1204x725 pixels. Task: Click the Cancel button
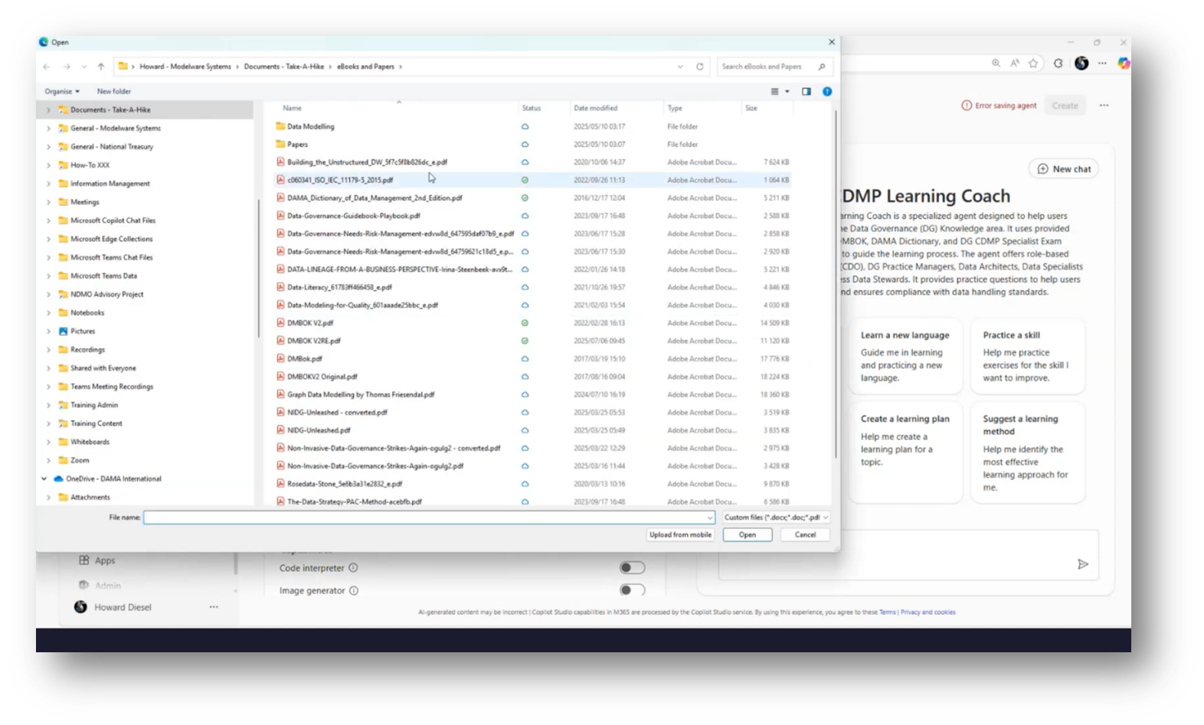[805, 535]
